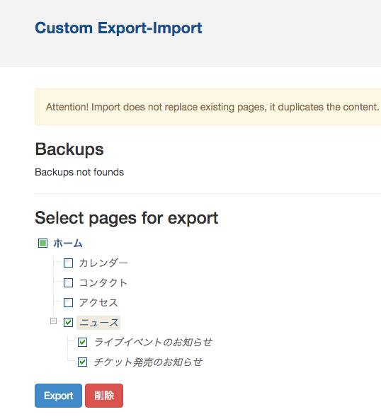Screen dimensions: 381x419
Task: Check the カレンダー page checkbox
Action: 68,263
